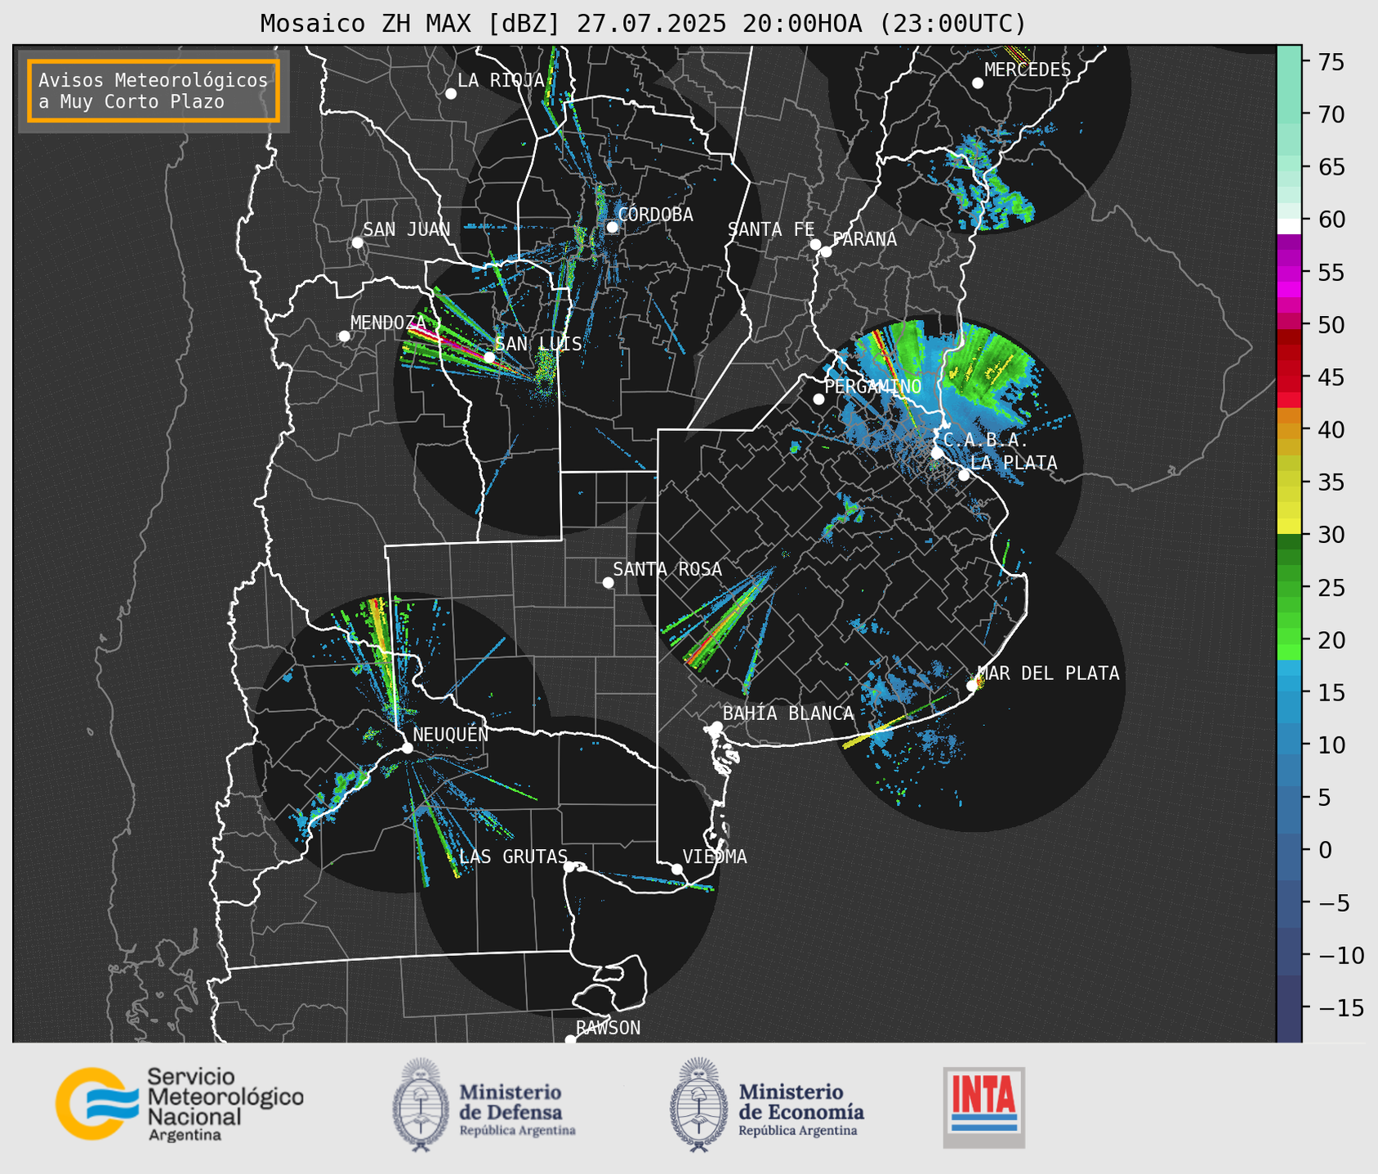Click the INTA logo
Image resolution: width=1378 pixels, height=1174 pixels.
[983, 1107]
